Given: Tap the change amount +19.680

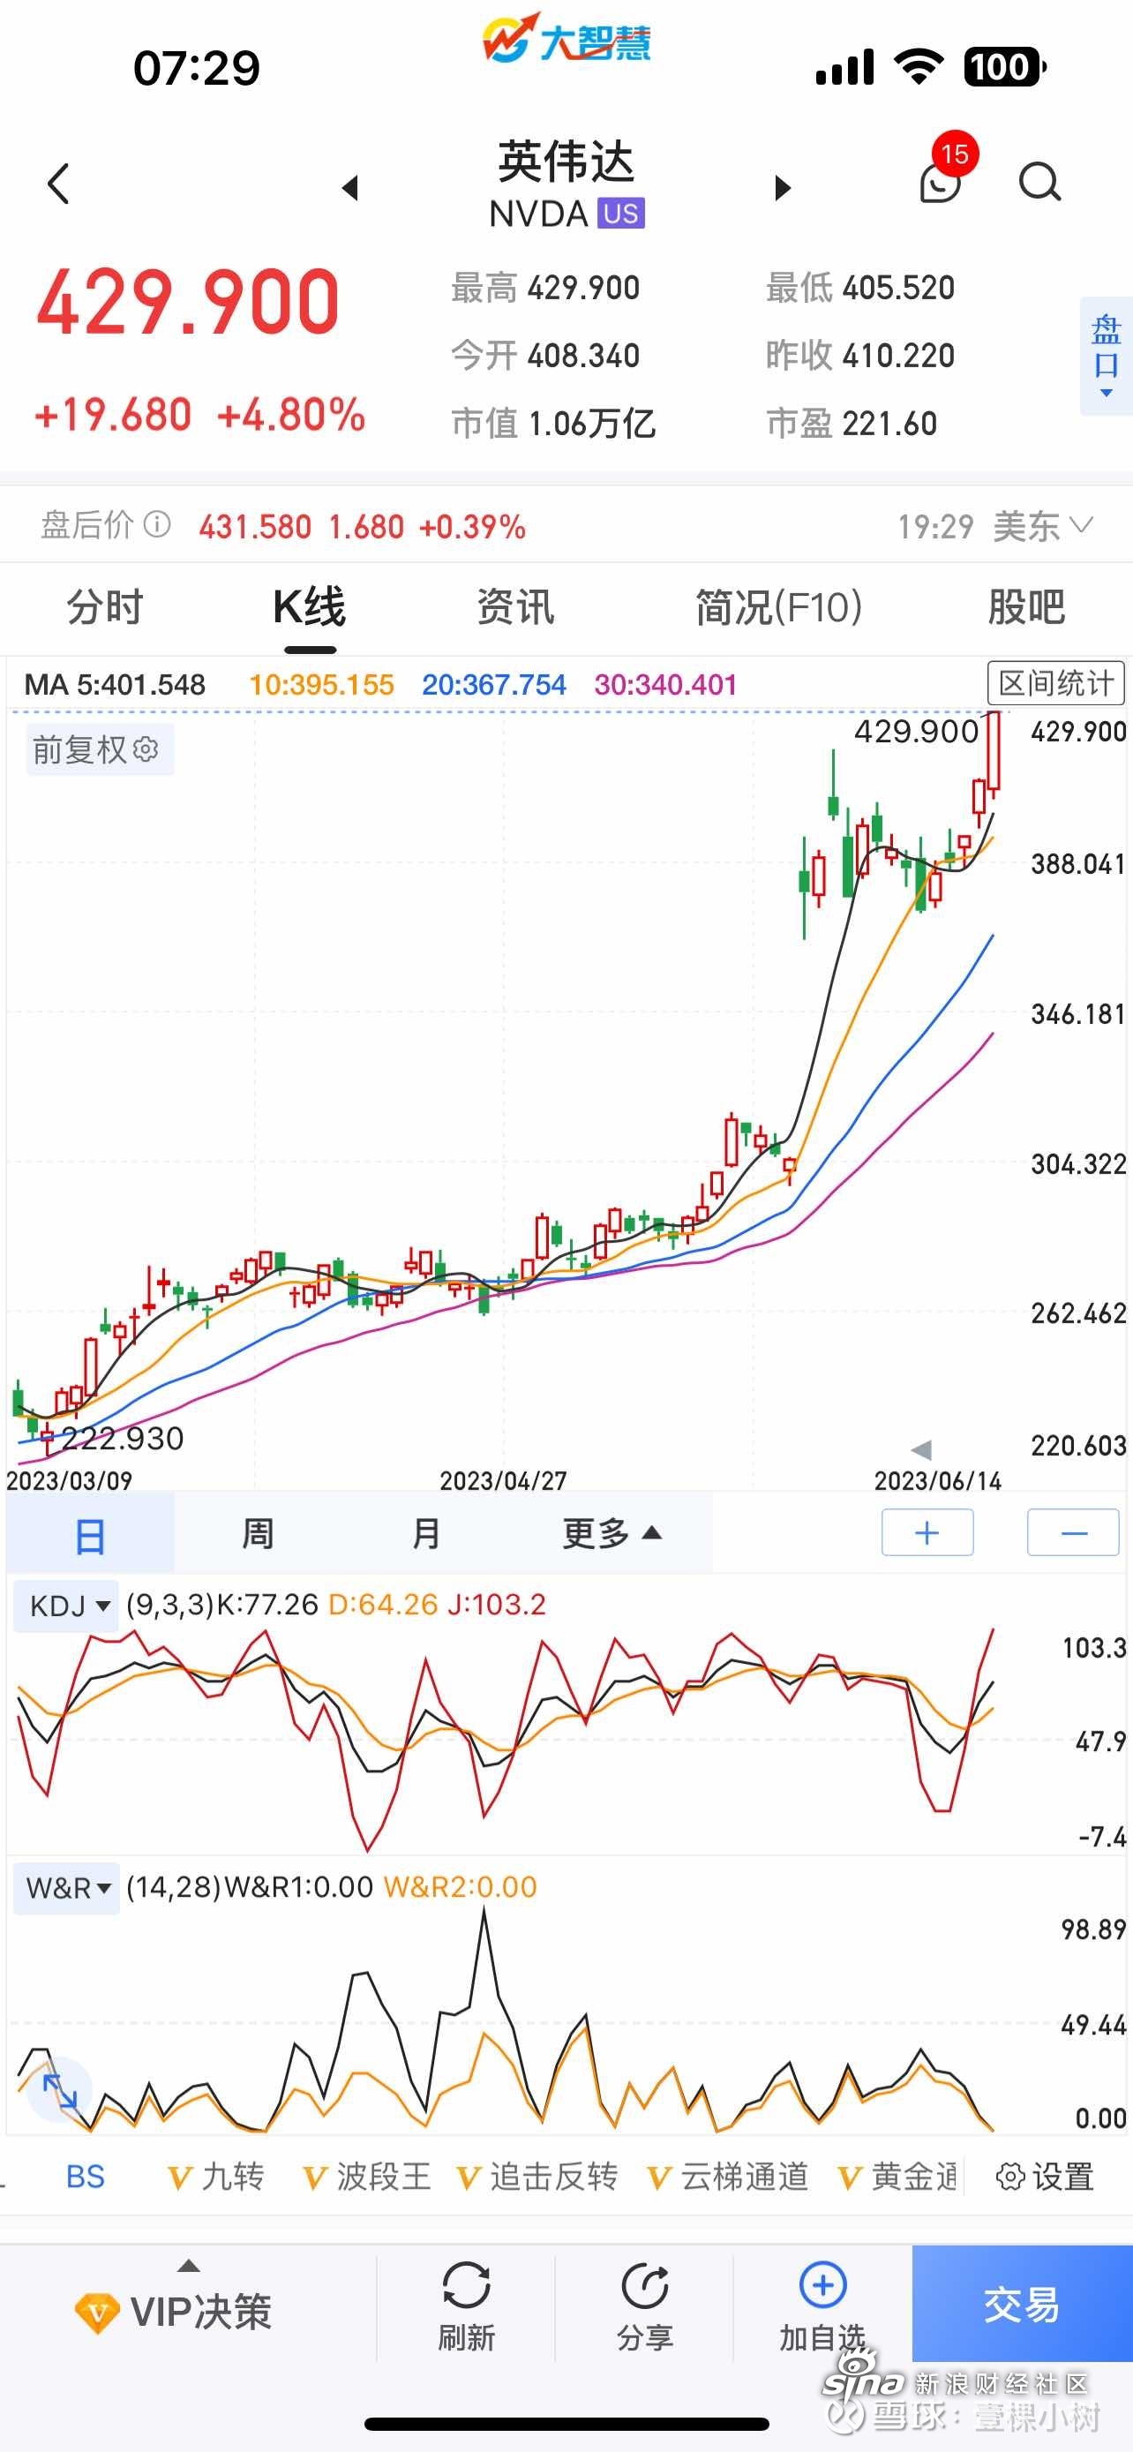Looking at the screenshot, I should point(113,415).
